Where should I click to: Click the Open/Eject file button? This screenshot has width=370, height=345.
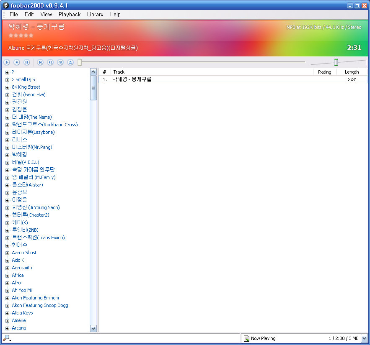pos(70,62)
